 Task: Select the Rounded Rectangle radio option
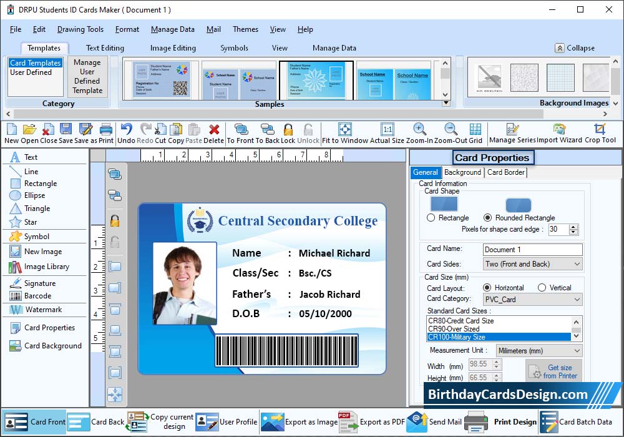point(487,218)
